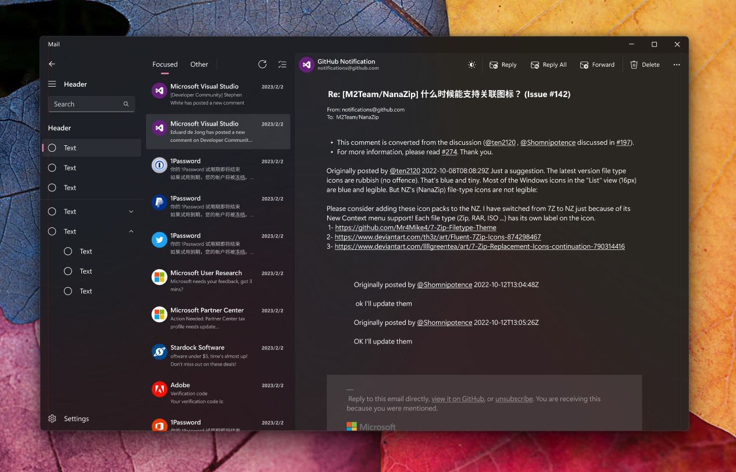Open more options with the ellipsis menu
The width and height of the screenshot is (736, 472).
676,65
